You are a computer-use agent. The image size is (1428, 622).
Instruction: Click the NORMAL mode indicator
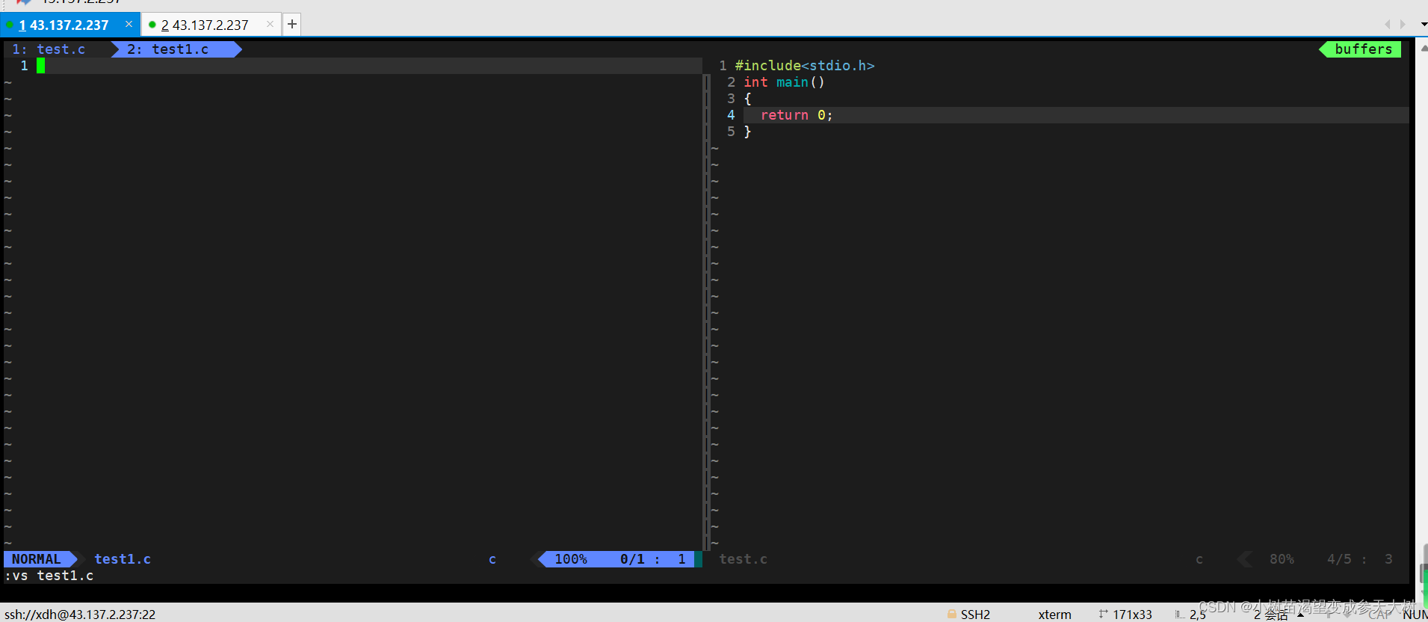[36, 559]
